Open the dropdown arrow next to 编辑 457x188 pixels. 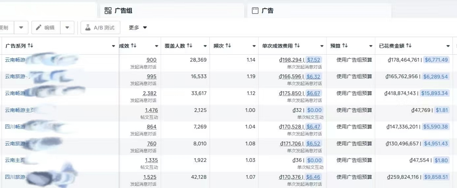pos(67,27)
